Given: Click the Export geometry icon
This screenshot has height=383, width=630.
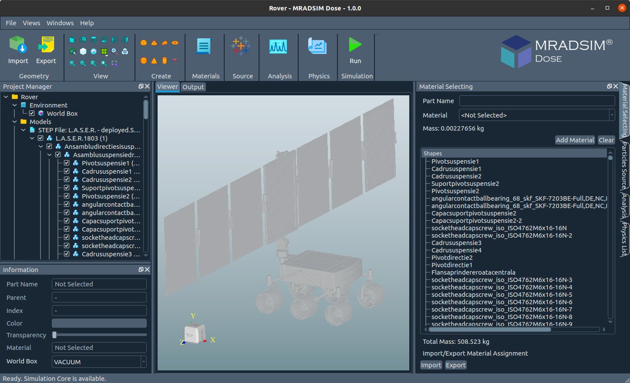Looking at the screenshot, I should [46, 45].
